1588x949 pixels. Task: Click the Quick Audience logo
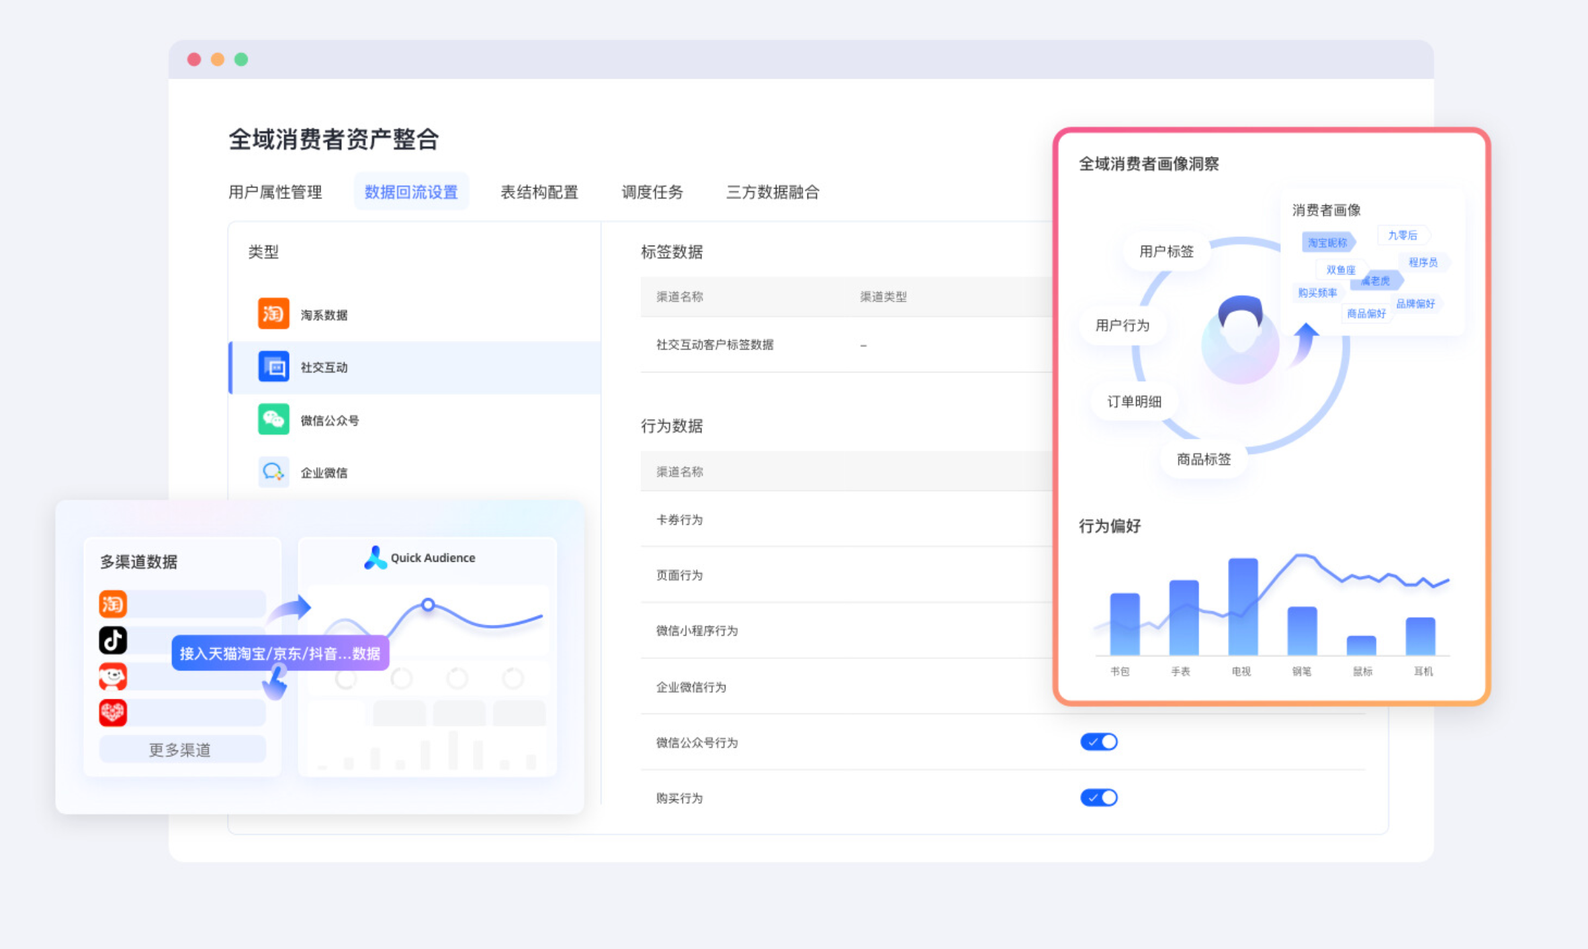375,558
